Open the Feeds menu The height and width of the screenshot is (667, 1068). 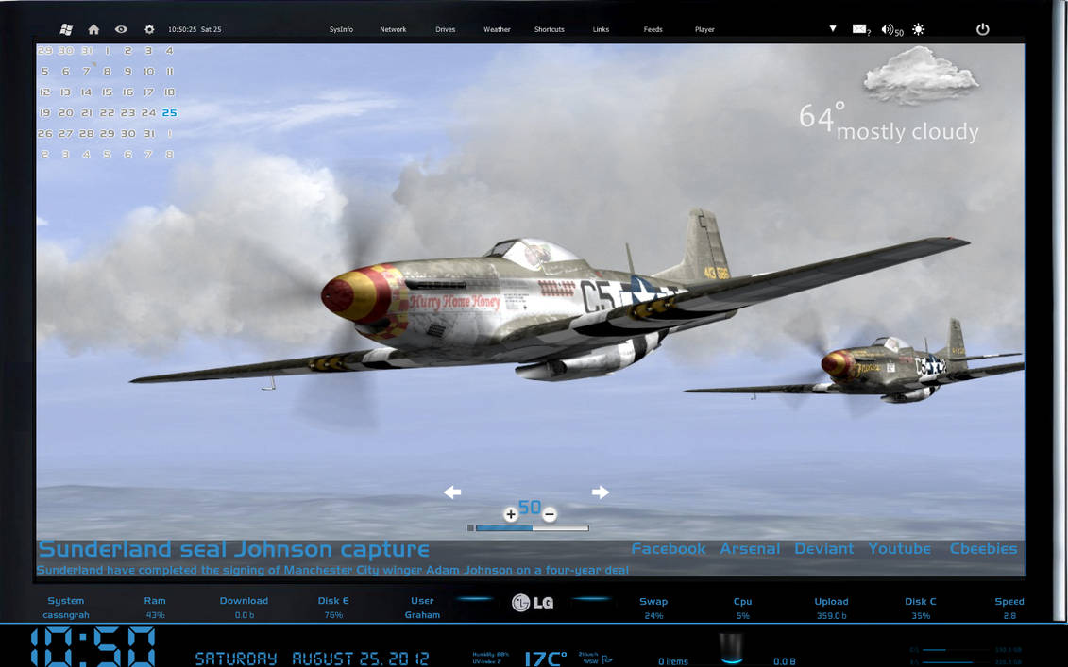pos(653,29)
